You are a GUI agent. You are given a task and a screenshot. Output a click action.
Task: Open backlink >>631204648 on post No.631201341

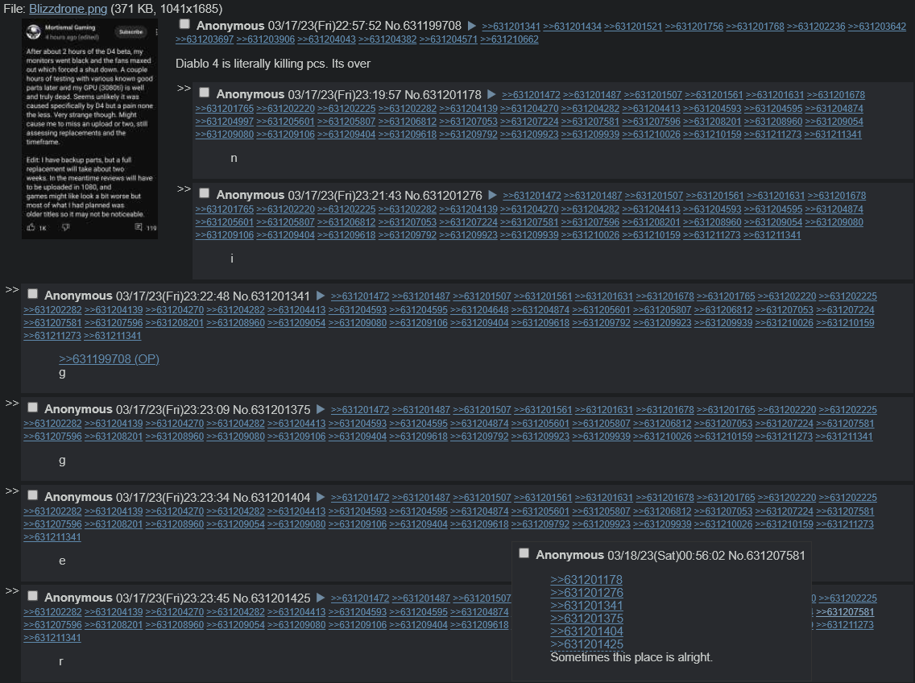tap(480, 310)
